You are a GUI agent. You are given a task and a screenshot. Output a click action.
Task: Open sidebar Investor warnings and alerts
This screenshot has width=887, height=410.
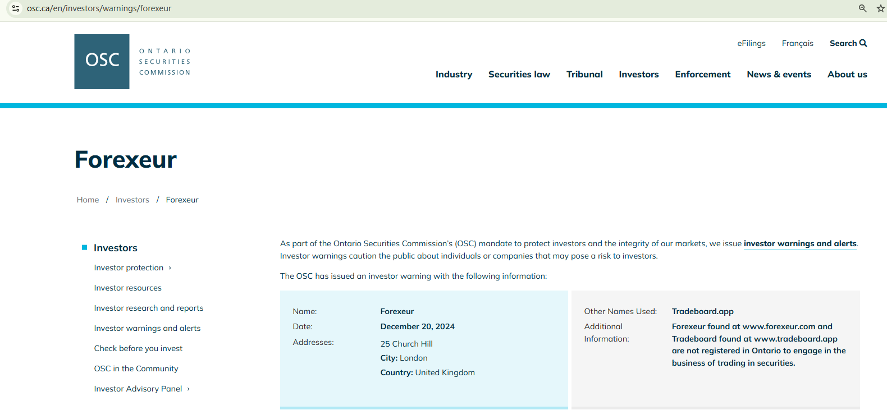(x=147, y=328)
